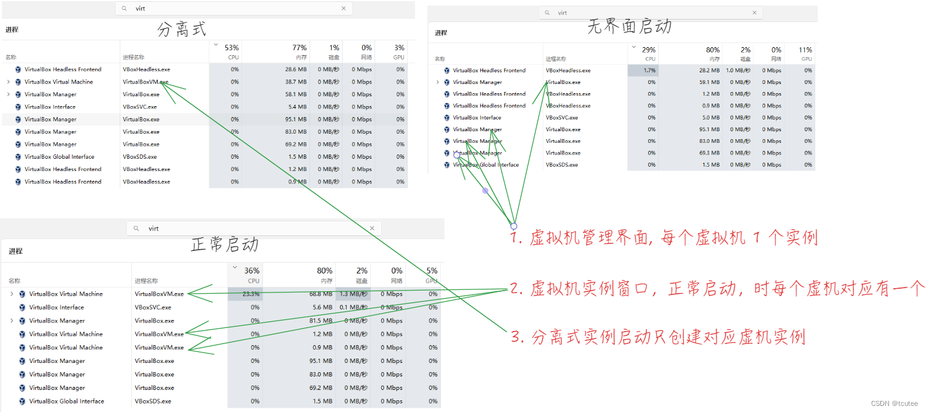Click virt search field in 29% CPU panel
The width and height of the screenshot is (927, 412).
coord(651,13)
